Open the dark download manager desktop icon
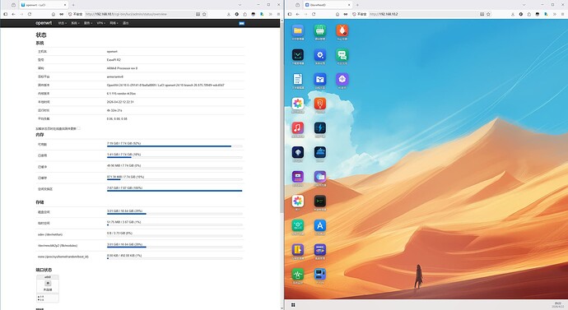The height and width of the screenshot is (310, 568). point(298,55)
